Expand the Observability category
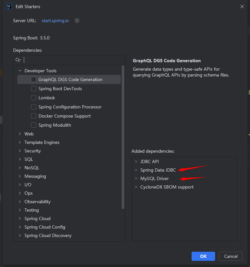The width and height of the screenshot is (250, 267). [20, 202]
